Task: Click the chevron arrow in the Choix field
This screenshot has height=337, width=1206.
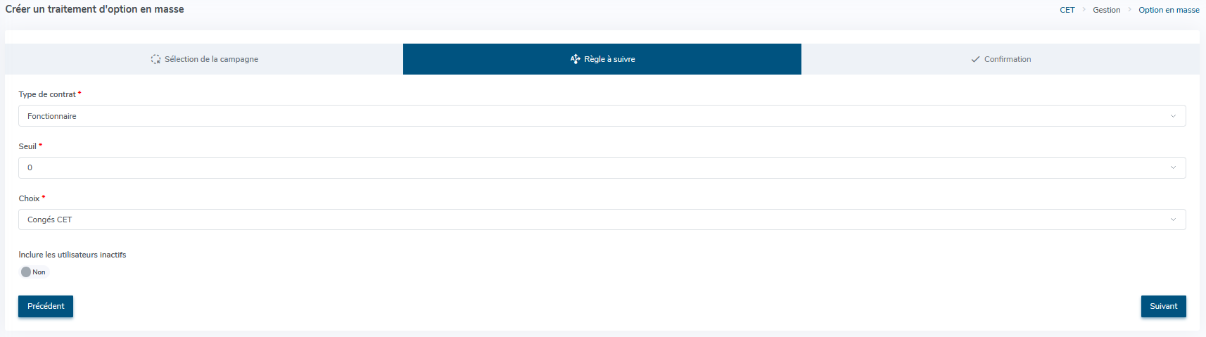Action: 1173,220
